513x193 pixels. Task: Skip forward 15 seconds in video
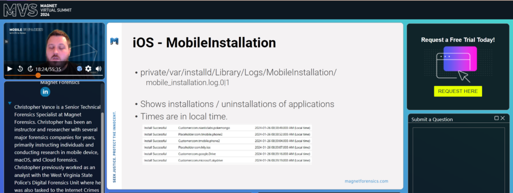30,69
